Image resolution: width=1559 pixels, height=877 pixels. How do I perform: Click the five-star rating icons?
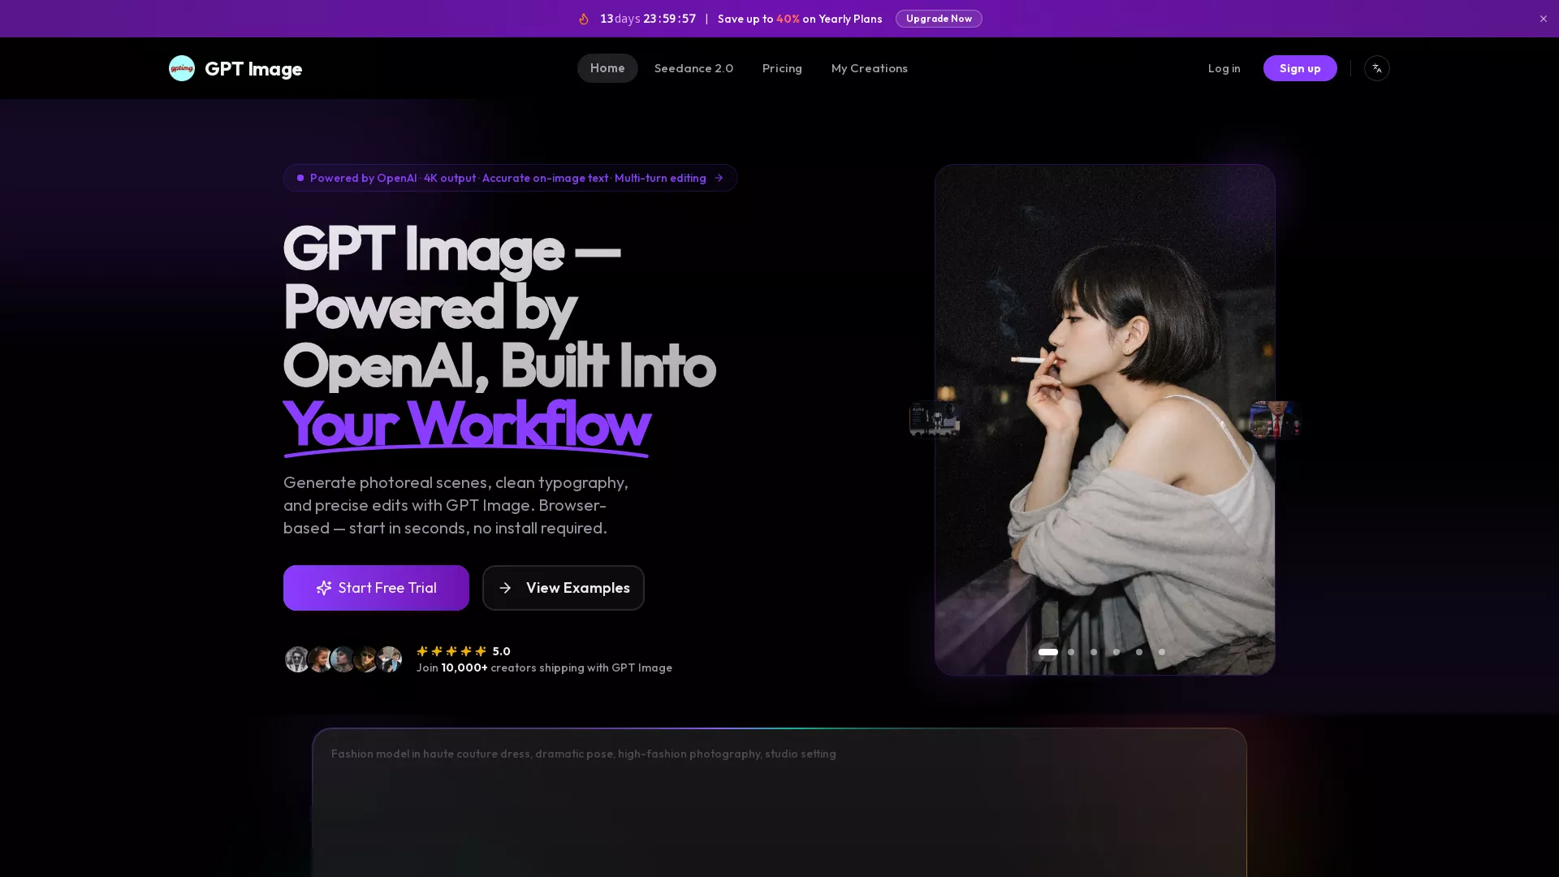click(x=451, y=650)
